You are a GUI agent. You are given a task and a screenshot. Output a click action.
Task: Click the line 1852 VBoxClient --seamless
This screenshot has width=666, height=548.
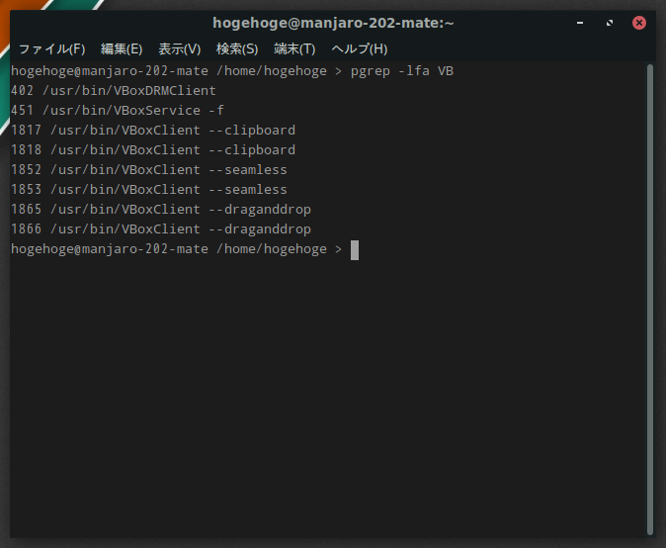click(x=149, y=169)
